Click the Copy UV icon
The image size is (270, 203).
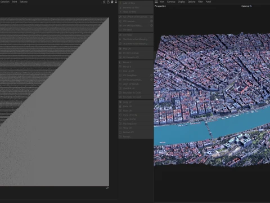click(x=120, y=102)
